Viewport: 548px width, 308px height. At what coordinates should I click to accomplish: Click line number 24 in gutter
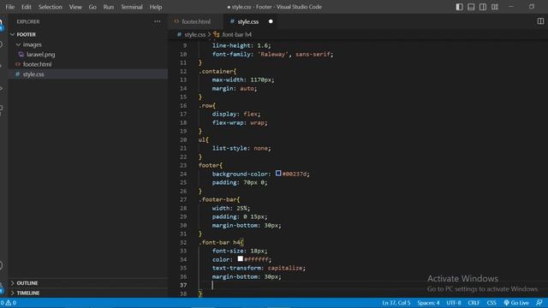[183, 174]
